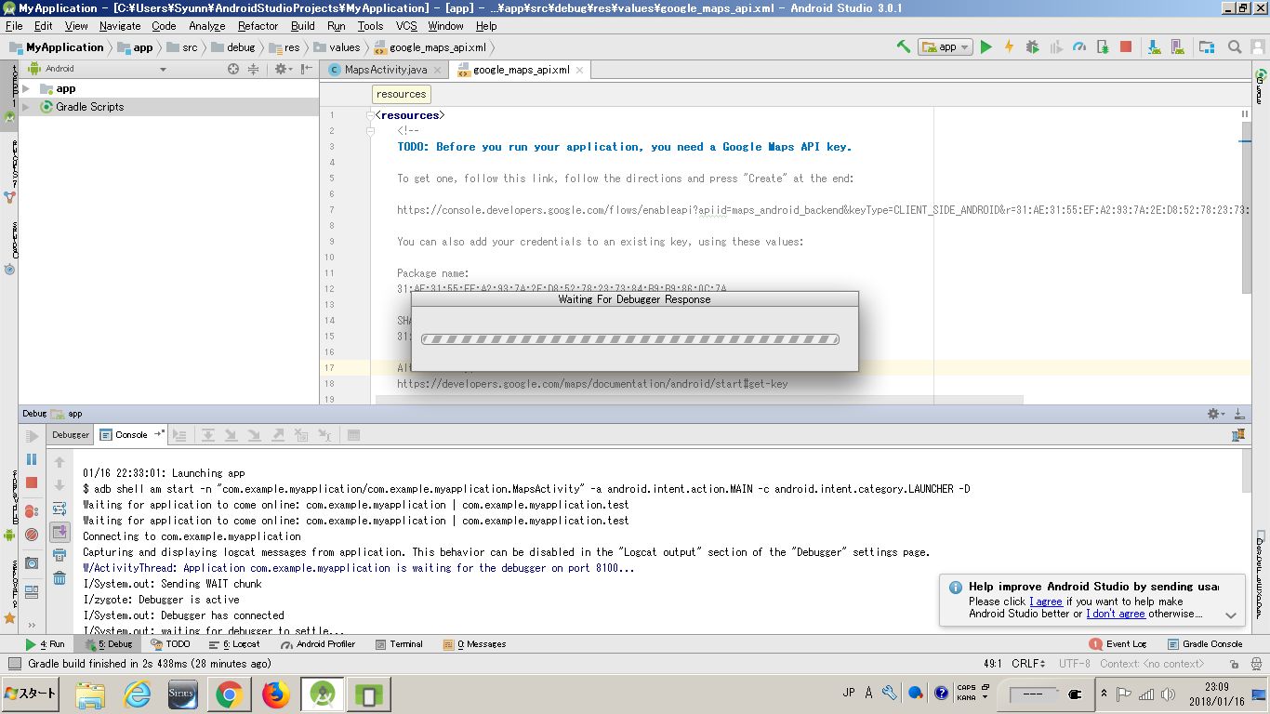Open the SDK Manager icon
This screenshot has height=714, width=1270.
1177,46
